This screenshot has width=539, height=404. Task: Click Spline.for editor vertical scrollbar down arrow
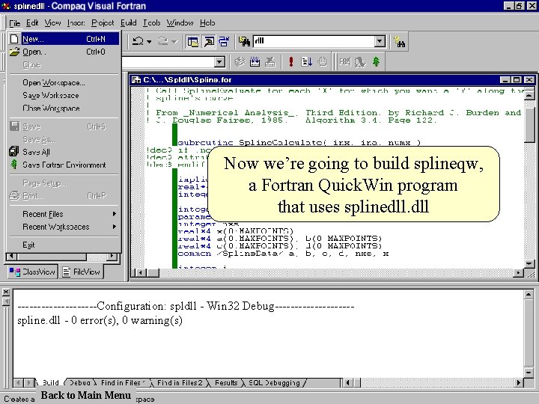pyautogui.click(x=529, y=264)
